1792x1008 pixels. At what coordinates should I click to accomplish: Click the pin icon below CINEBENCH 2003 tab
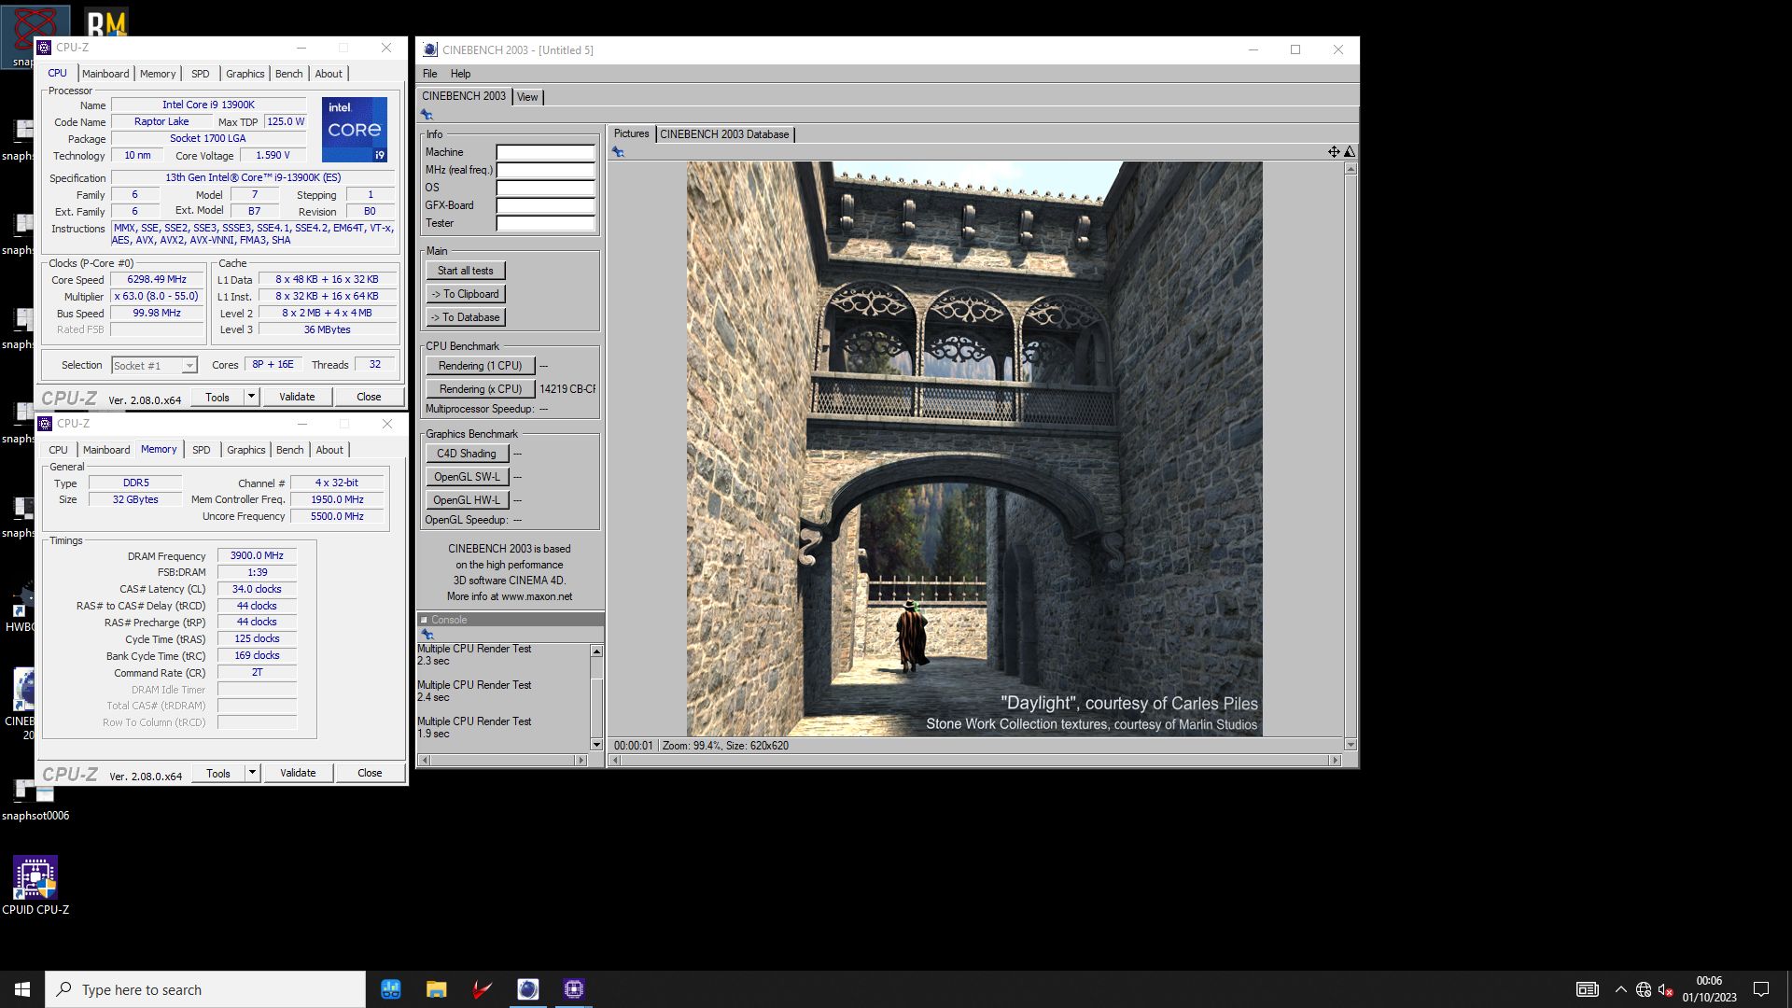pos(427,115)
